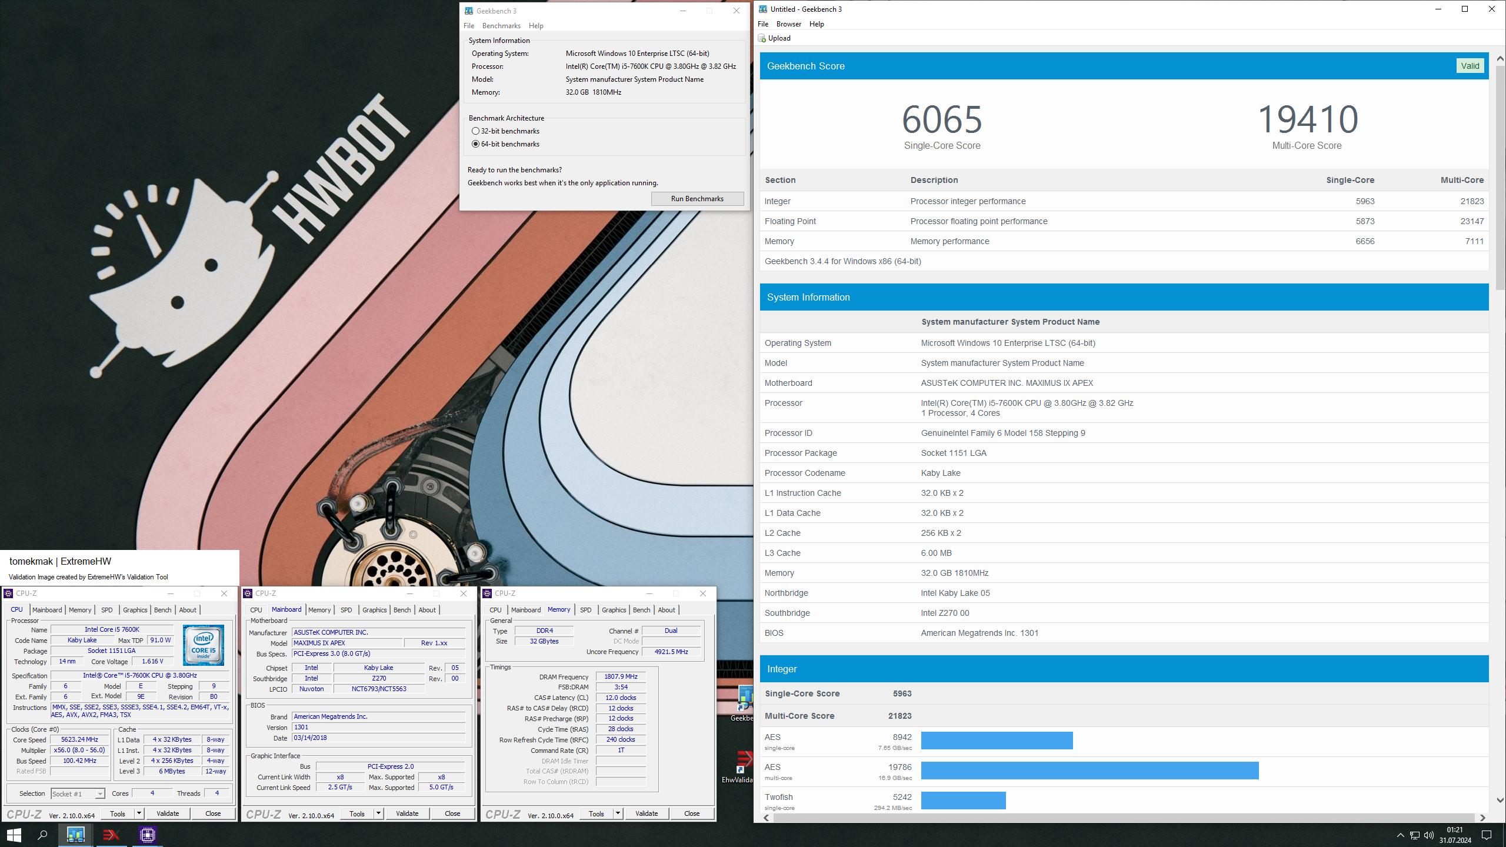The image size is (1506, 847).
Task: Click the Untitled - Geekbench 3 window title icon
Action: (763, 9)
